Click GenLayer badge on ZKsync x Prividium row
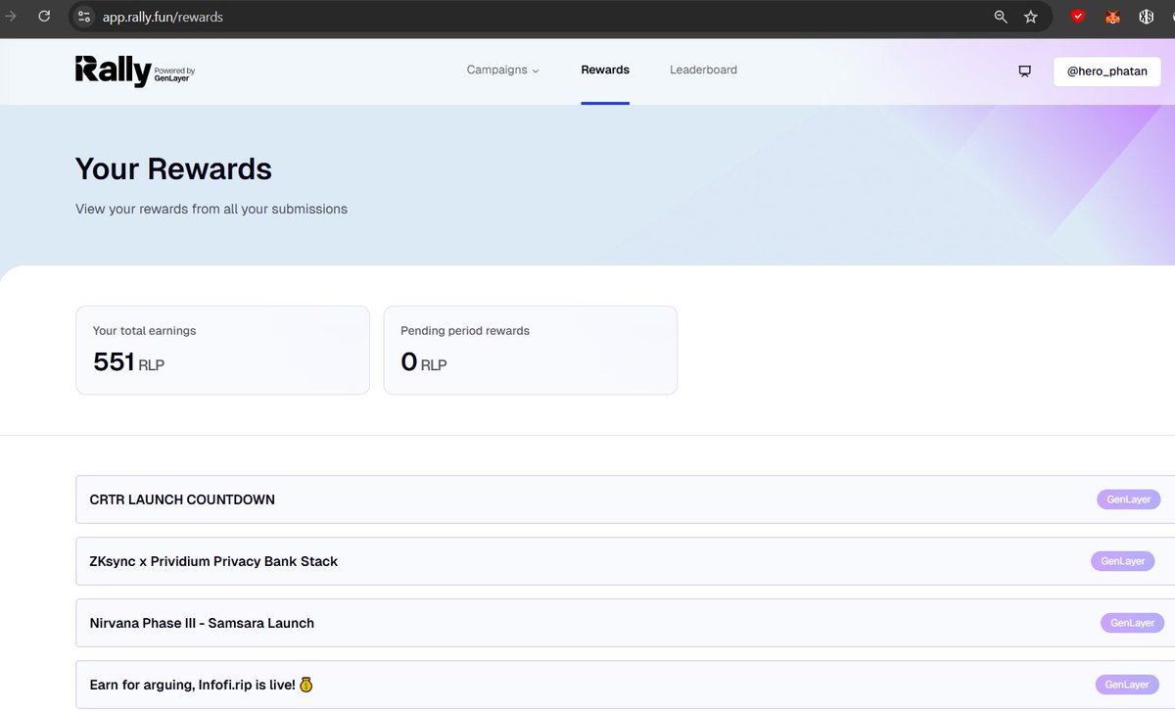This screenshot has width=1175, height=711. coord(1122,561)
